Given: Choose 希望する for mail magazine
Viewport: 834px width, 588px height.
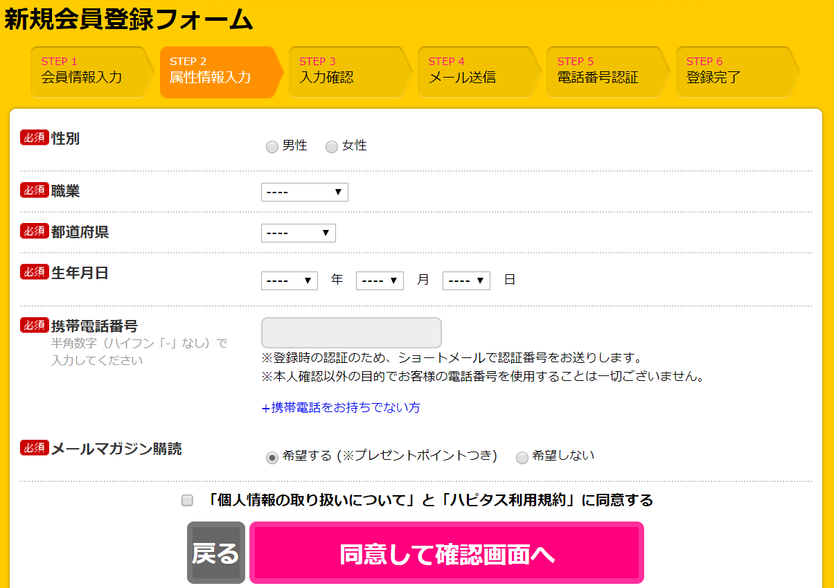Looking at the screenshot, I should click(x=272, y=457).
